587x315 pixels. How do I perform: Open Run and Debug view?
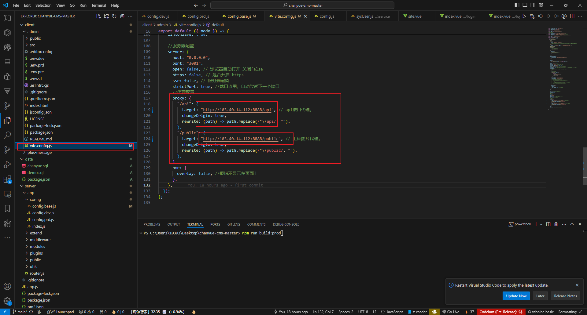[7, 165]
